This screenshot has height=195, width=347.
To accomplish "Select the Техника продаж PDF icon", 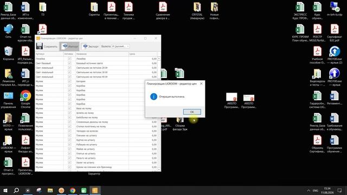I will tap(128, 11).
